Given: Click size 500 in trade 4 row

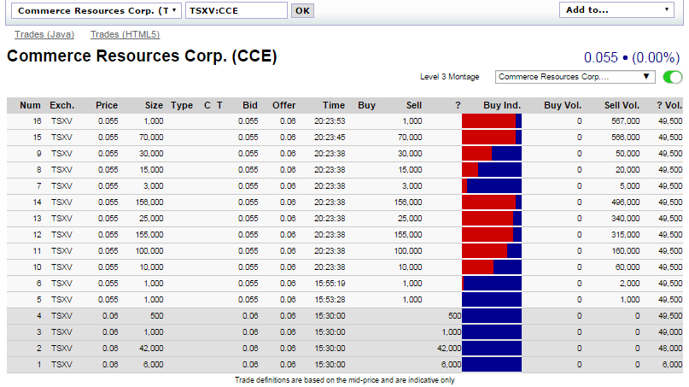Looking at the screenshot, I should pos(156,316).
